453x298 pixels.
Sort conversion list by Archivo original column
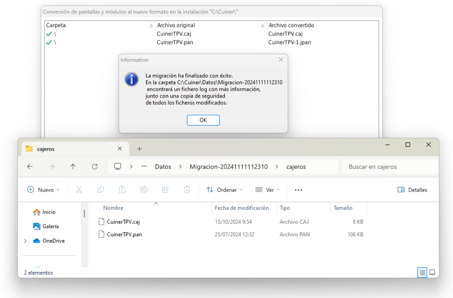(x=211, y=26)
